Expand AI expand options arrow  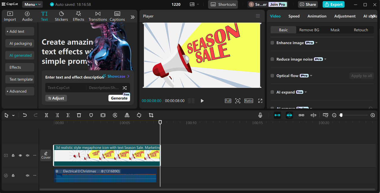point(306,92)
